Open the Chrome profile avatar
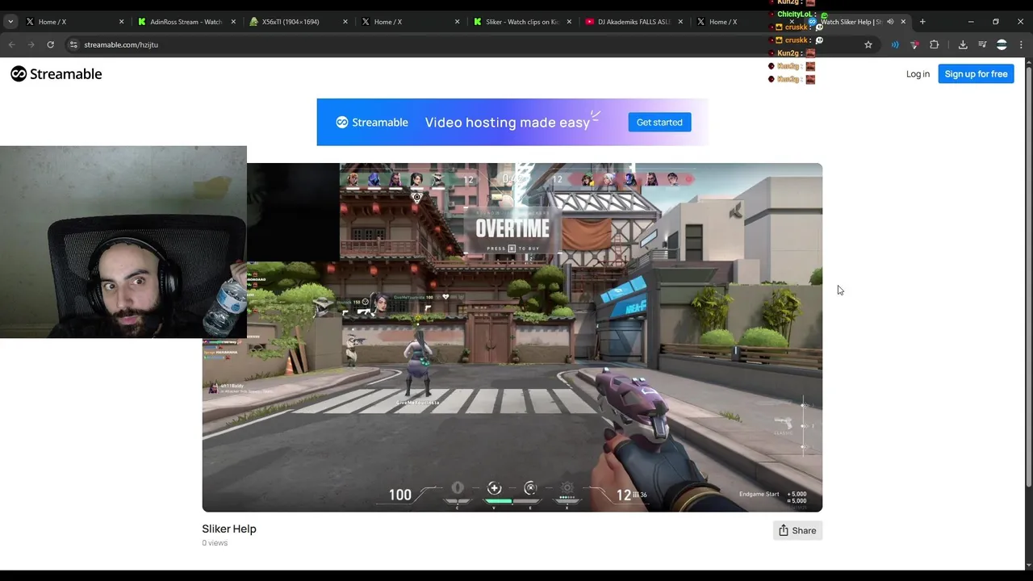Image resolution: width=1033 pixels, height=581 pixels. point(1002,44)
